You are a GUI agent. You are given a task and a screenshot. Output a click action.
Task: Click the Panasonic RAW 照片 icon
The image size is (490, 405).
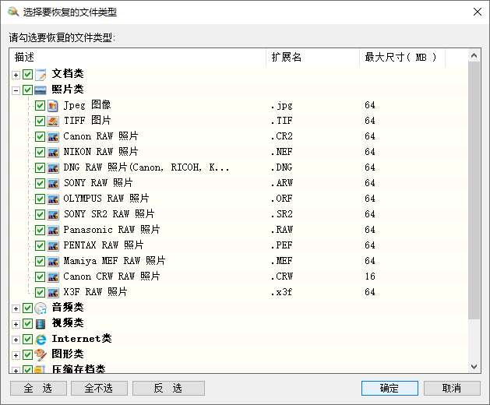point(53,231)
